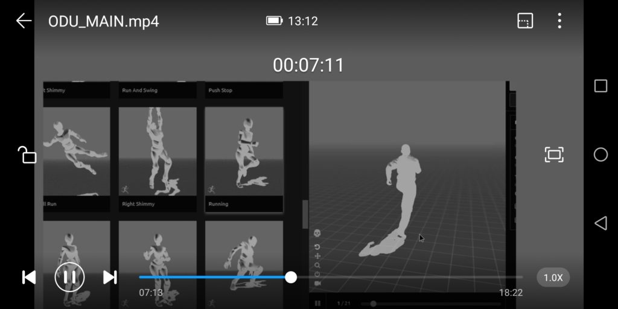Click the Right Shimmy label
The image size is (618, 309).
tap(138, 204)
